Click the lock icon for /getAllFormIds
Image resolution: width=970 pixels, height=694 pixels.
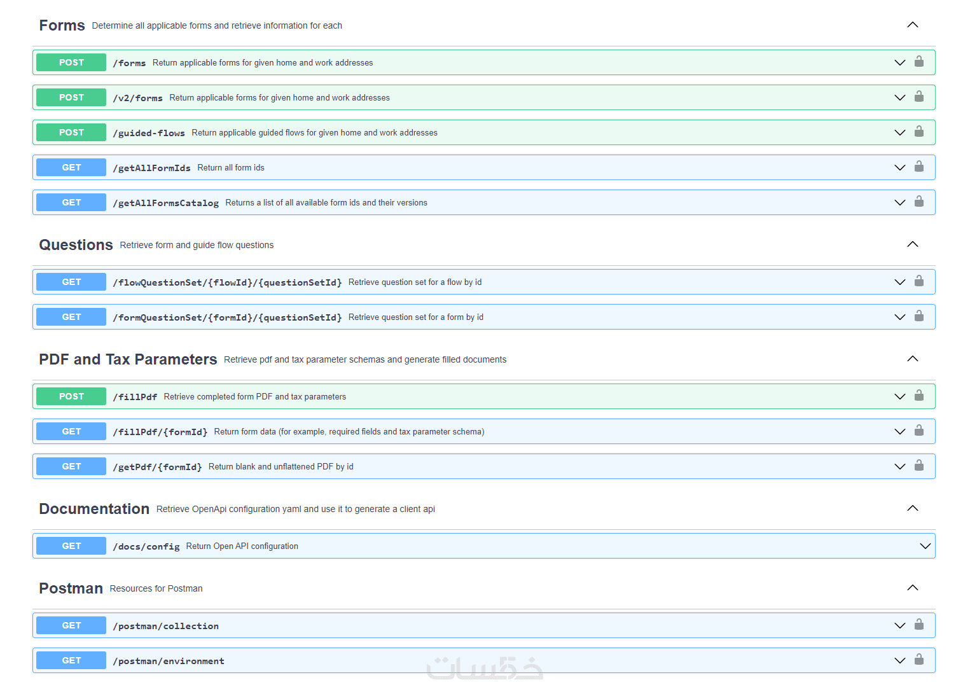click(919, 167)
